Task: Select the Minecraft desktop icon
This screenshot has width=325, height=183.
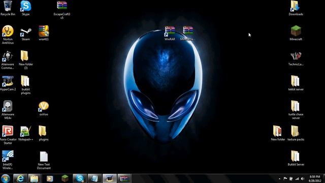Action: click(x=296, y=33)
